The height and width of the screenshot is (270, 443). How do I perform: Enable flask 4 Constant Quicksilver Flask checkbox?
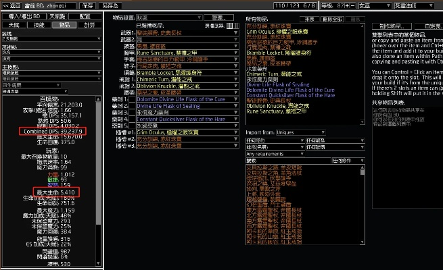[132, 119]
